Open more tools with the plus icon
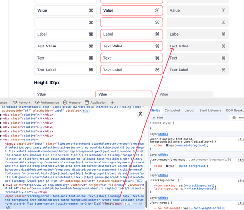Screen dimensions: 244x210 [x=113, y=102]
